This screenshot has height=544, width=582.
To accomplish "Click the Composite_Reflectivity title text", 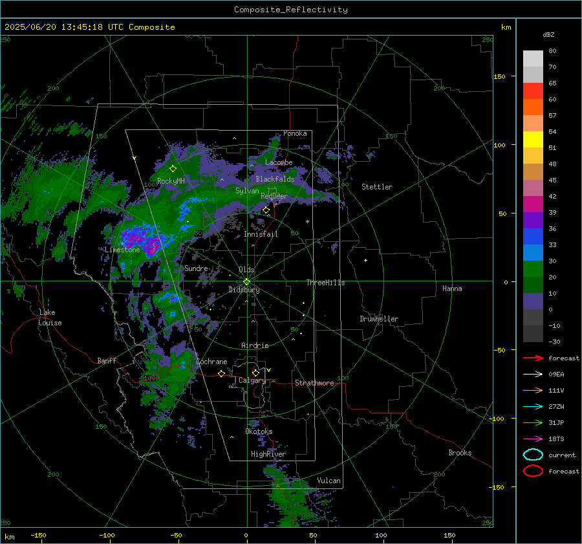I will [290, 10].
